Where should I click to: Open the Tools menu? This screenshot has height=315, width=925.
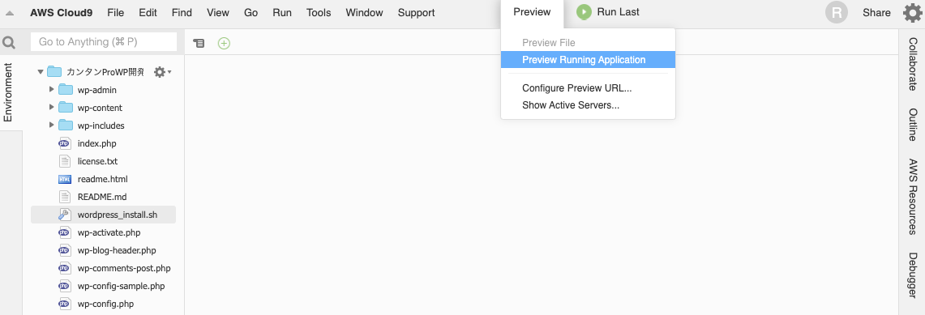(x=319, y=12)
